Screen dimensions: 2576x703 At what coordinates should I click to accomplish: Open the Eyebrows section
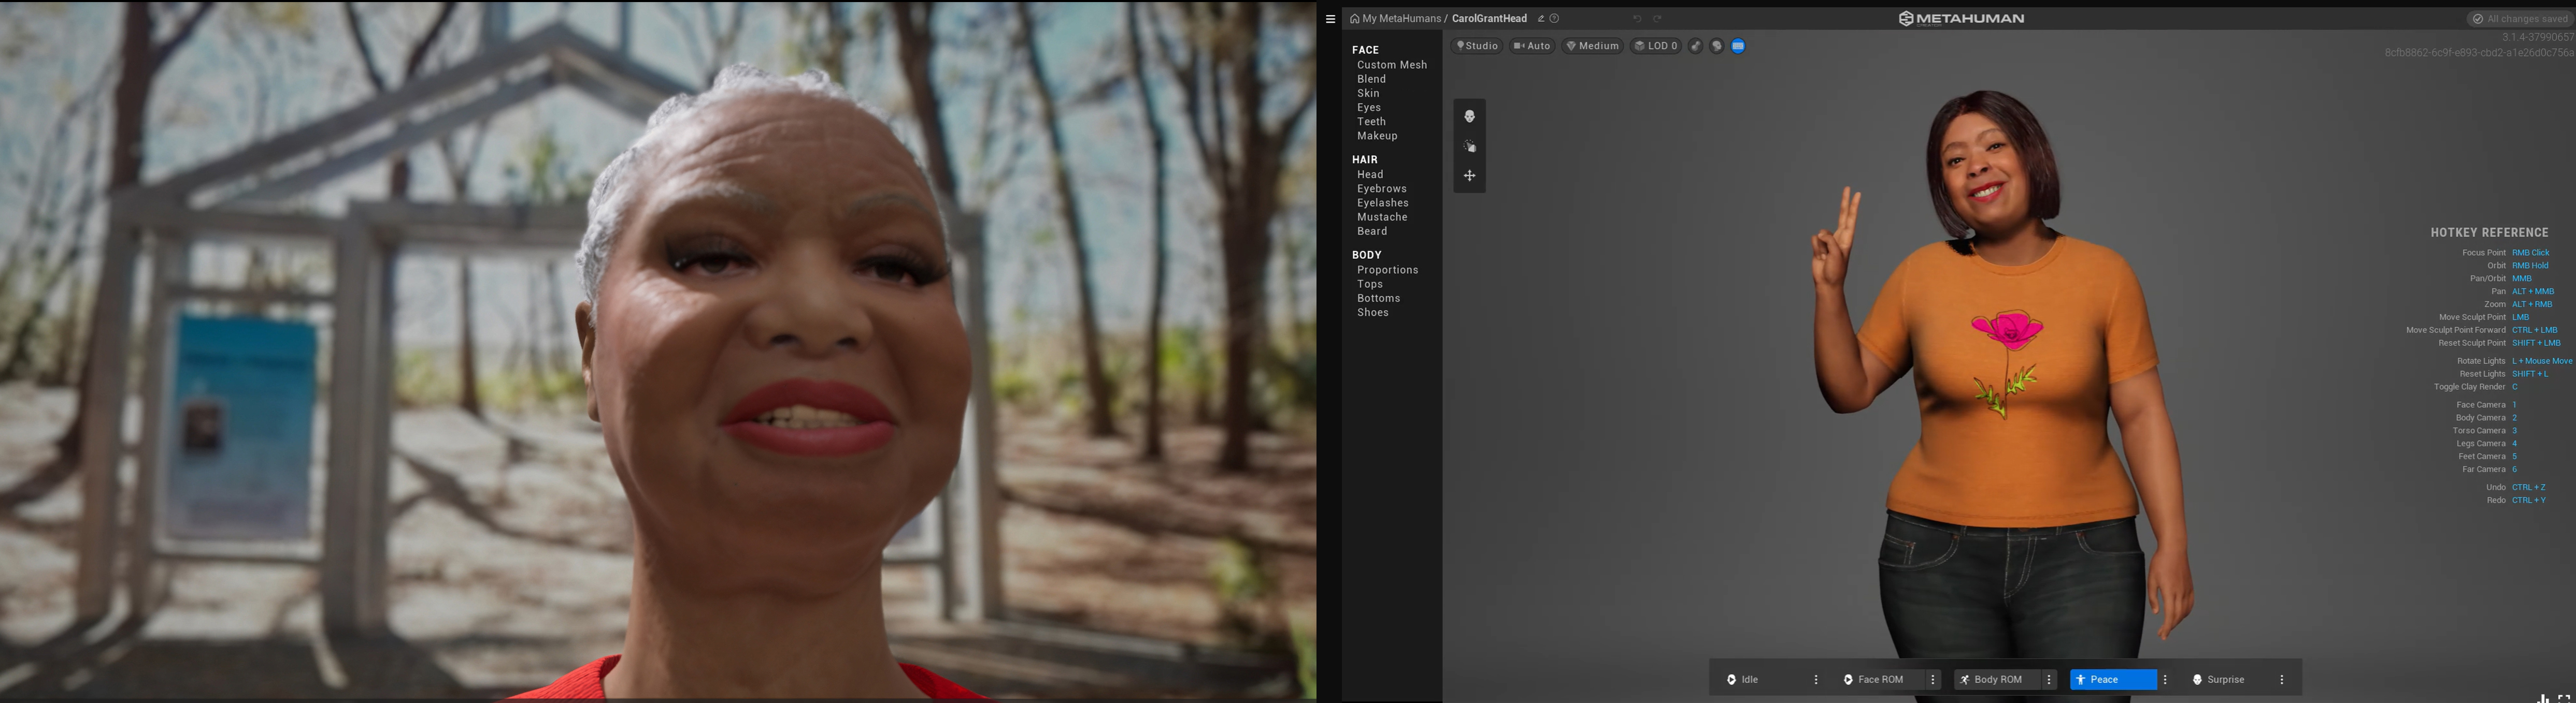click(1382, 189)
